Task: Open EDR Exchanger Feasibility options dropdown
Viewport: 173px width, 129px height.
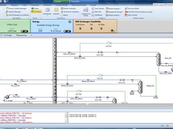Action: [113, 31]
